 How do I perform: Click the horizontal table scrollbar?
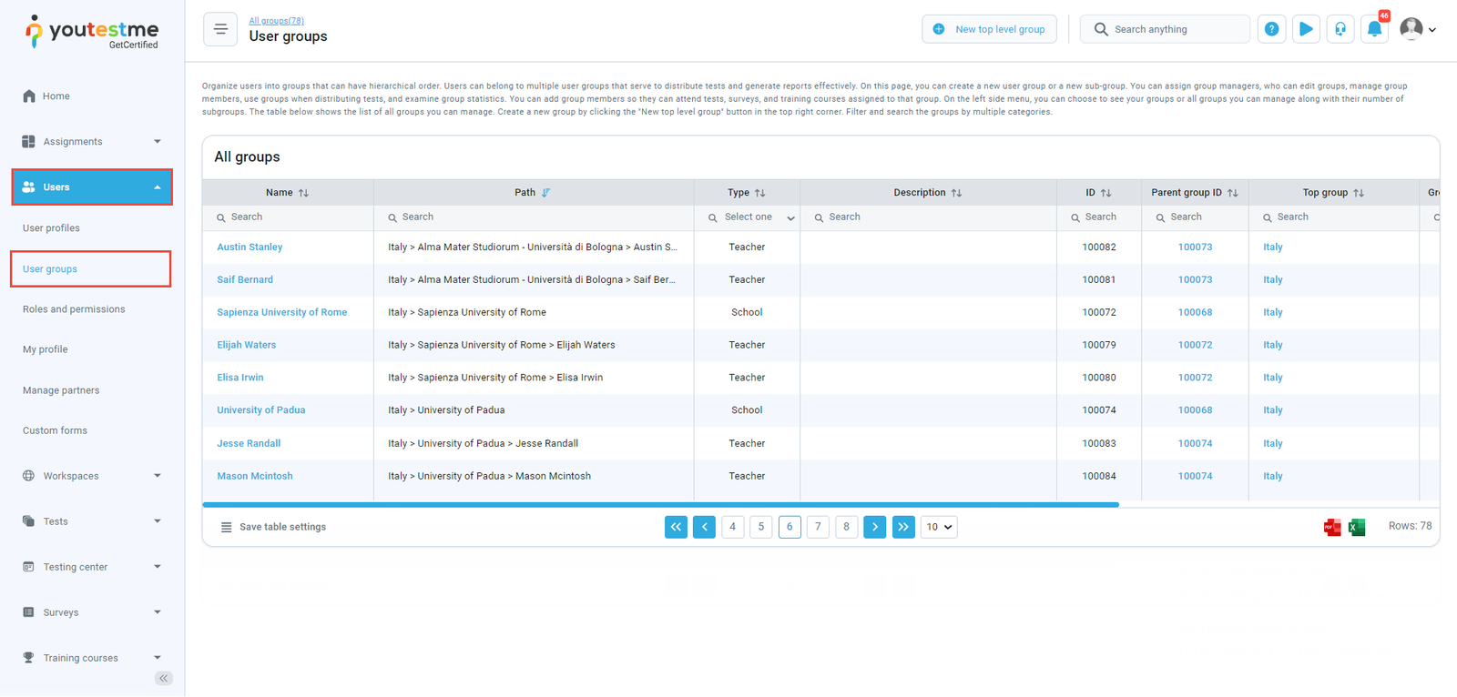click(660, 504)
